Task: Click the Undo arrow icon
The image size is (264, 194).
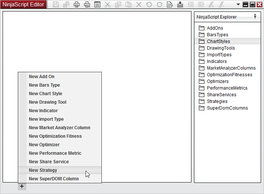Action: pos(149,5)
